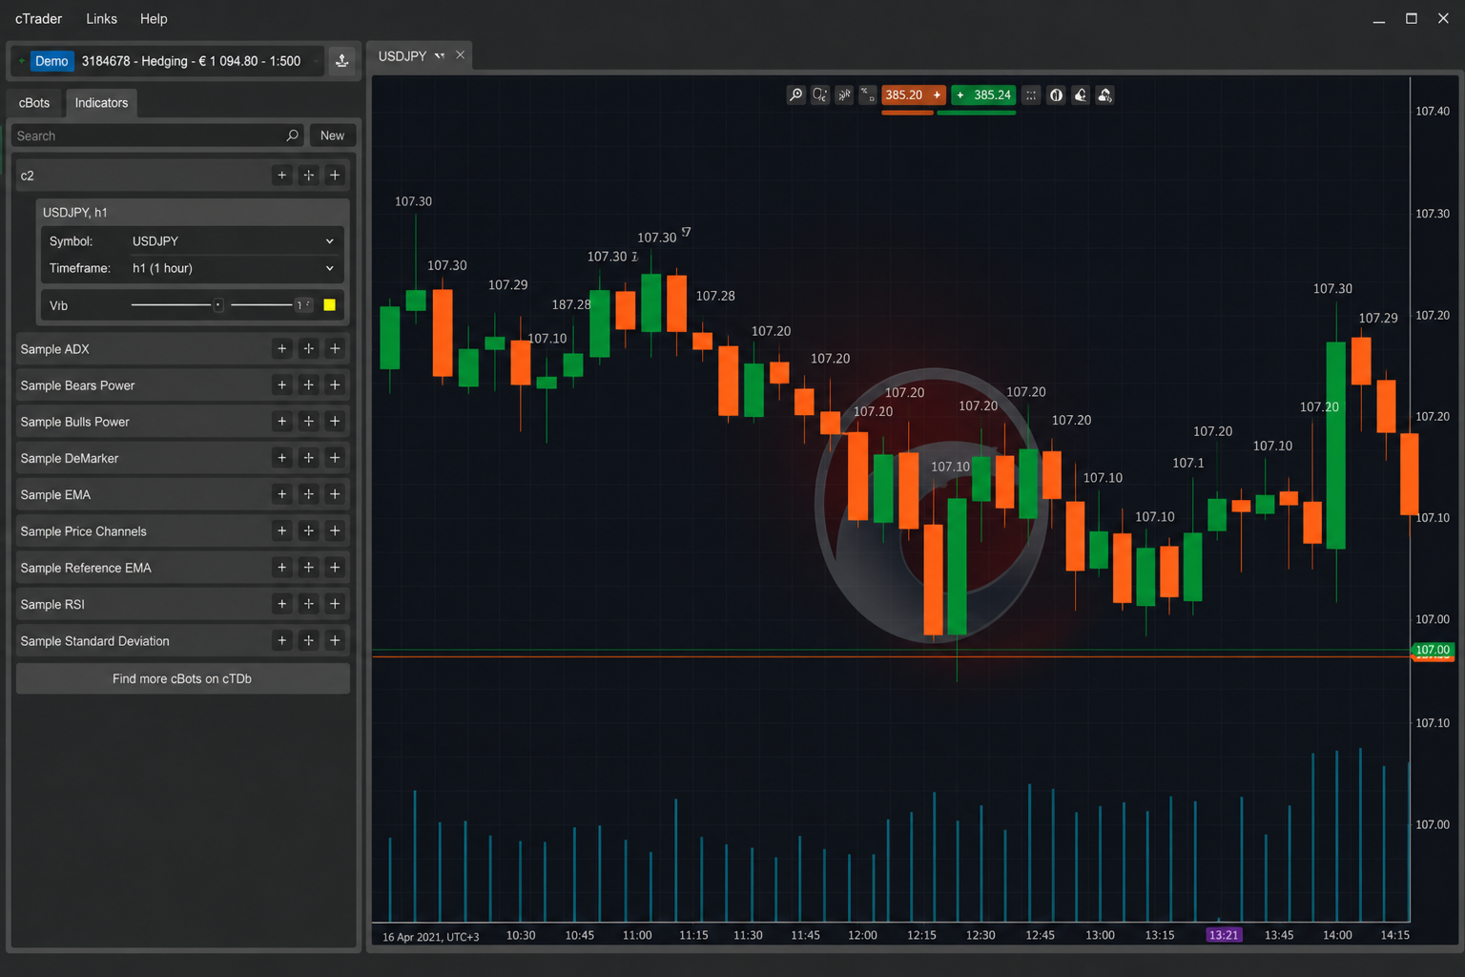The height and width of the screenshot is (977, 1465).
Task: Click the dotted grid icon after the buy price
Action: point(1031,95)
